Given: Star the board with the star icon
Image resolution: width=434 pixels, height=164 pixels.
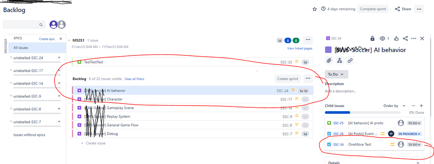Looking at the screenshot, I should tap(314, 9).
